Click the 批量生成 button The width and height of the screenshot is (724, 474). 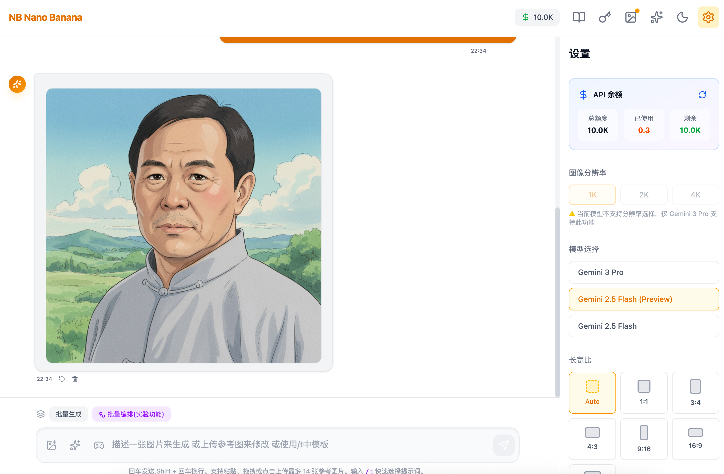(68, 414)
